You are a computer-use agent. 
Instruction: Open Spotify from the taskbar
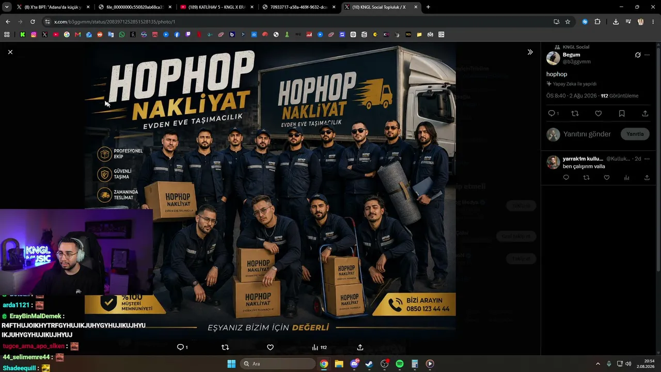click(400, 364)
